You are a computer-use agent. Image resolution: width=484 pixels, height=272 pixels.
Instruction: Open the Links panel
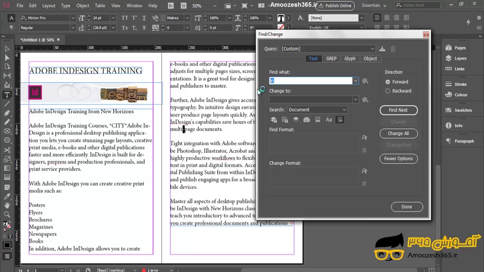[x=455, y=69]
